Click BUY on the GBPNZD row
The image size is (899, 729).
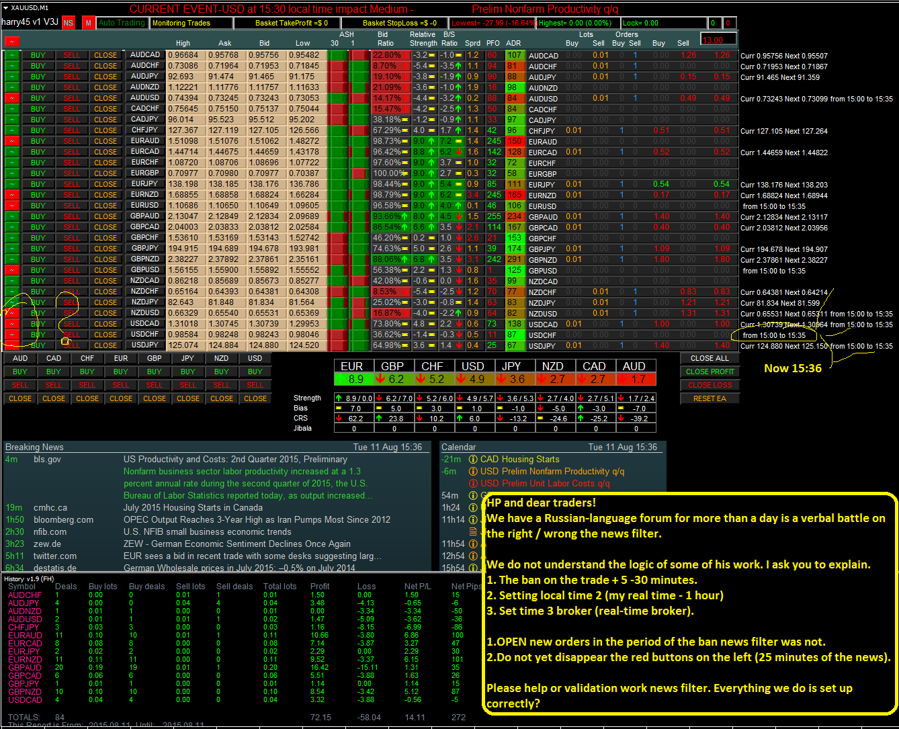(38, 259)
